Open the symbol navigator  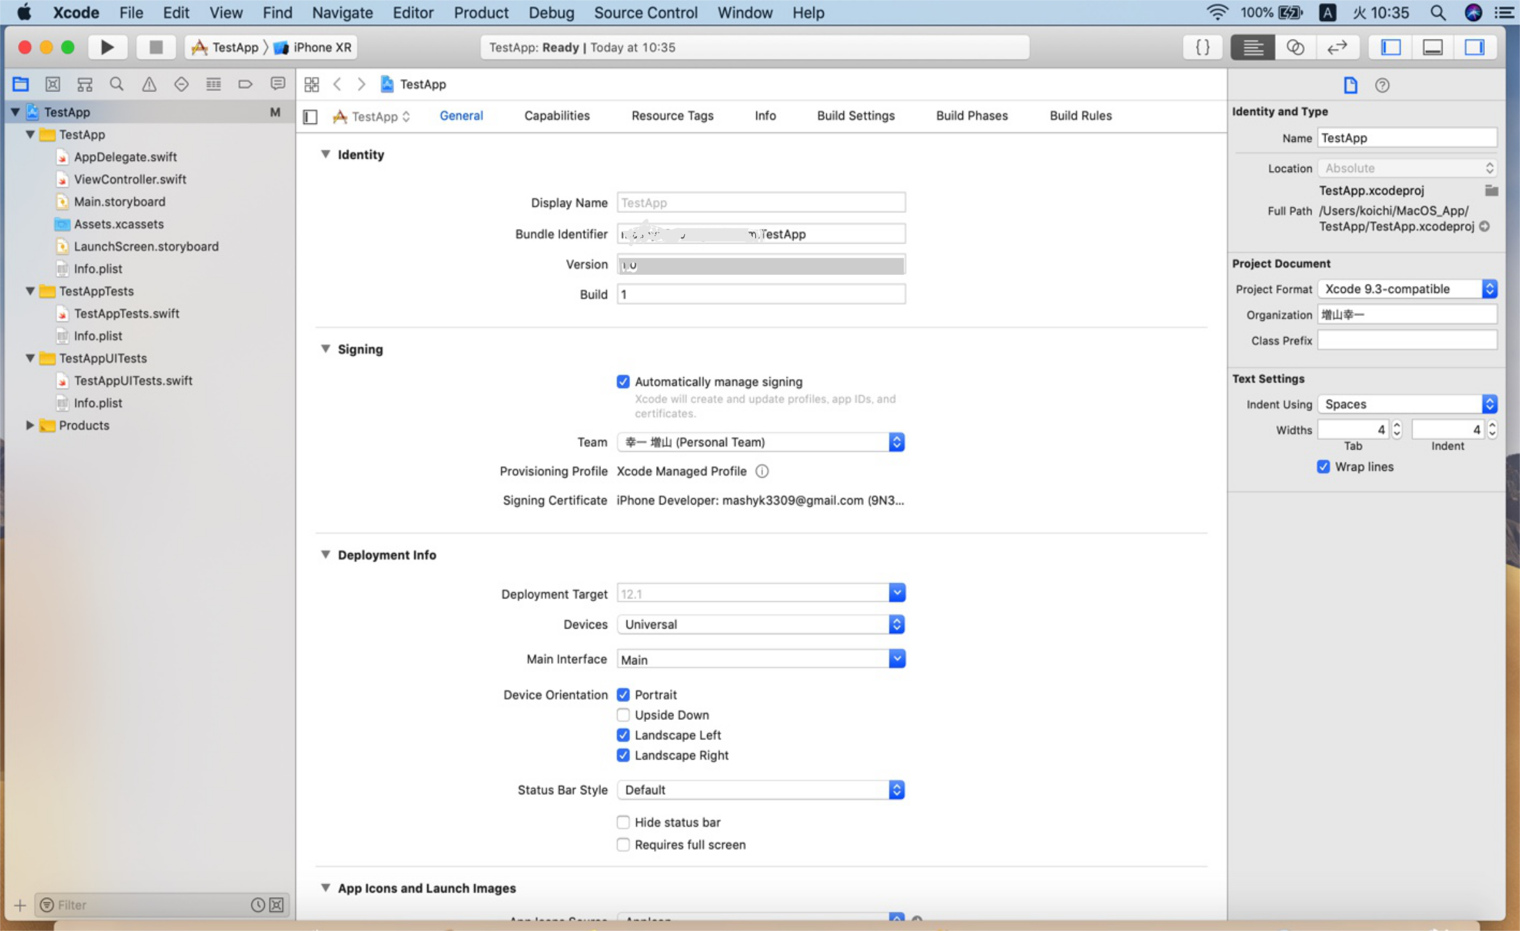tap(84, 84)
